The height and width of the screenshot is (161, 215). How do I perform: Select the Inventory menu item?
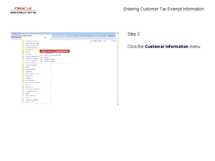point(28,78)
